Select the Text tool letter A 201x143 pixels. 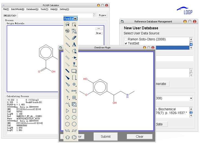(x=74, y=44)
